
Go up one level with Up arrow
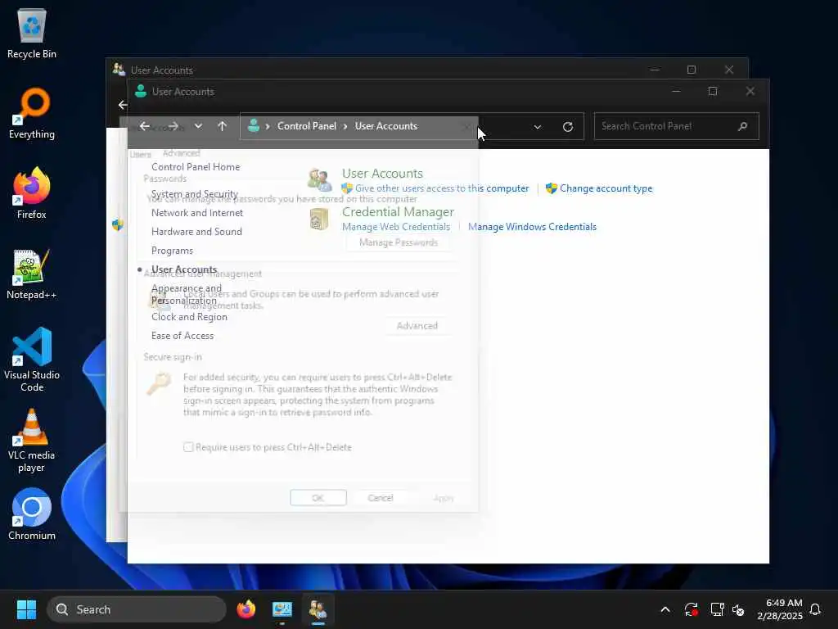tap(223, 126)
